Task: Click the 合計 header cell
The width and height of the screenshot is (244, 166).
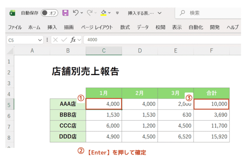Action: click(x=211, y=93)
